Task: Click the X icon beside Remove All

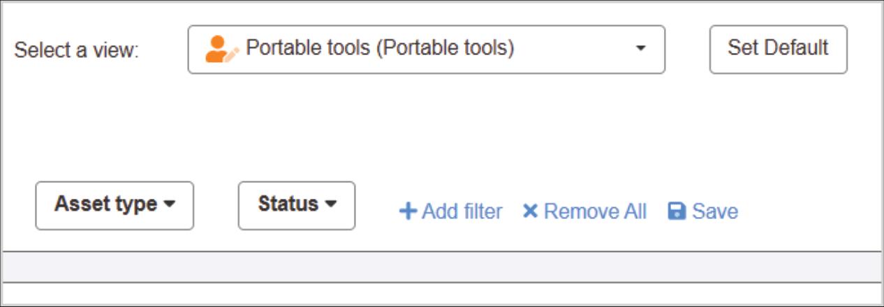Action: pos(530,211)
